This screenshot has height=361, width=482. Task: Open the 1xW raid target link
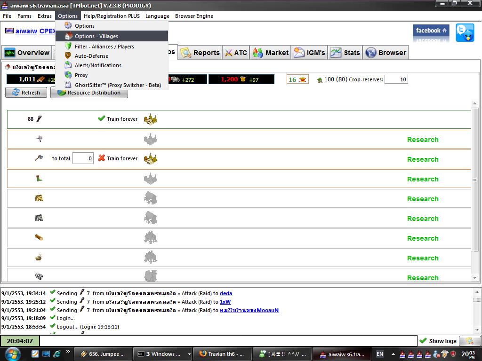[225, 302]
